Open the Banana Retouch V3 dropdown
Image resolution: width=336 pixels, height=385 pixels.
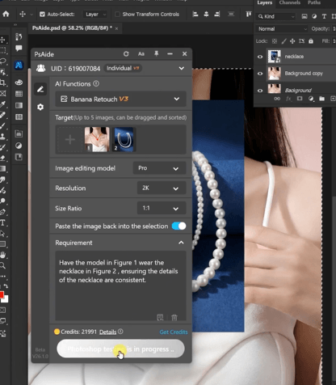[x=120, y=99]
